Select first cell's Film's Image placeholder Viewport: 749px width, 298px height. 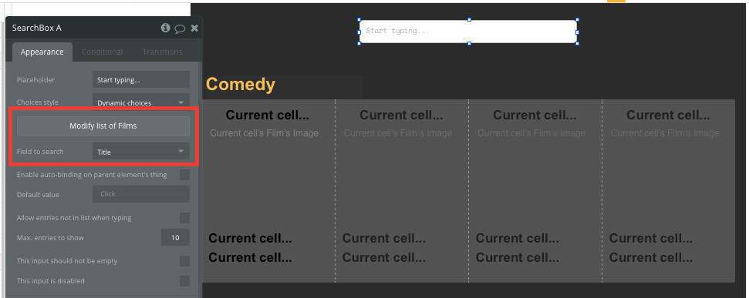[x=264, y=133]
